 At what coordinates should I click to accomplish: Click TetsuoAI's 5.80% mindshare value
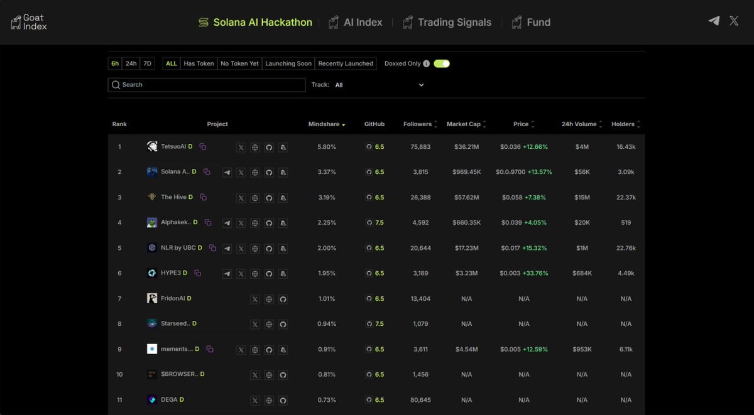327,146
